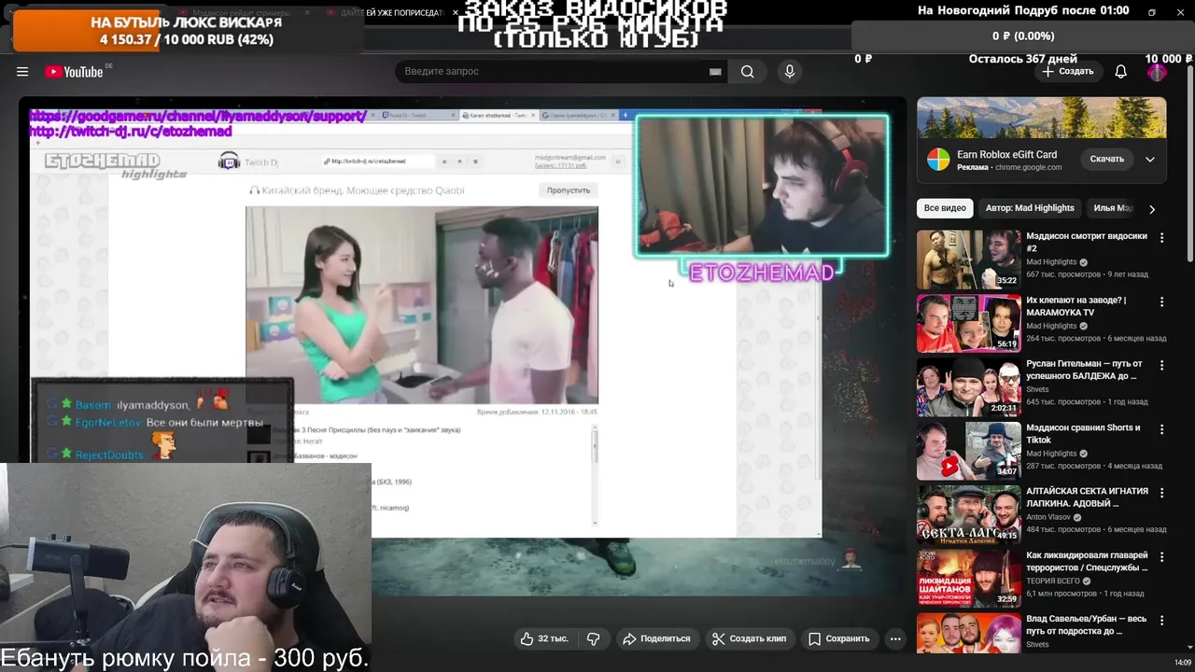
Task: Open thumbnail with 56:19 duration
Action: coord(968,323)
